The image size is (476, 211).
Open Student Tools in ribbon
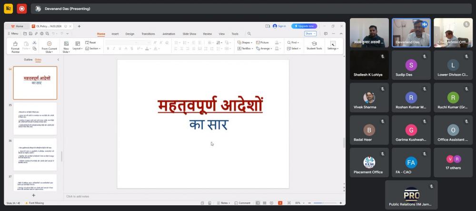click(314, 44)
